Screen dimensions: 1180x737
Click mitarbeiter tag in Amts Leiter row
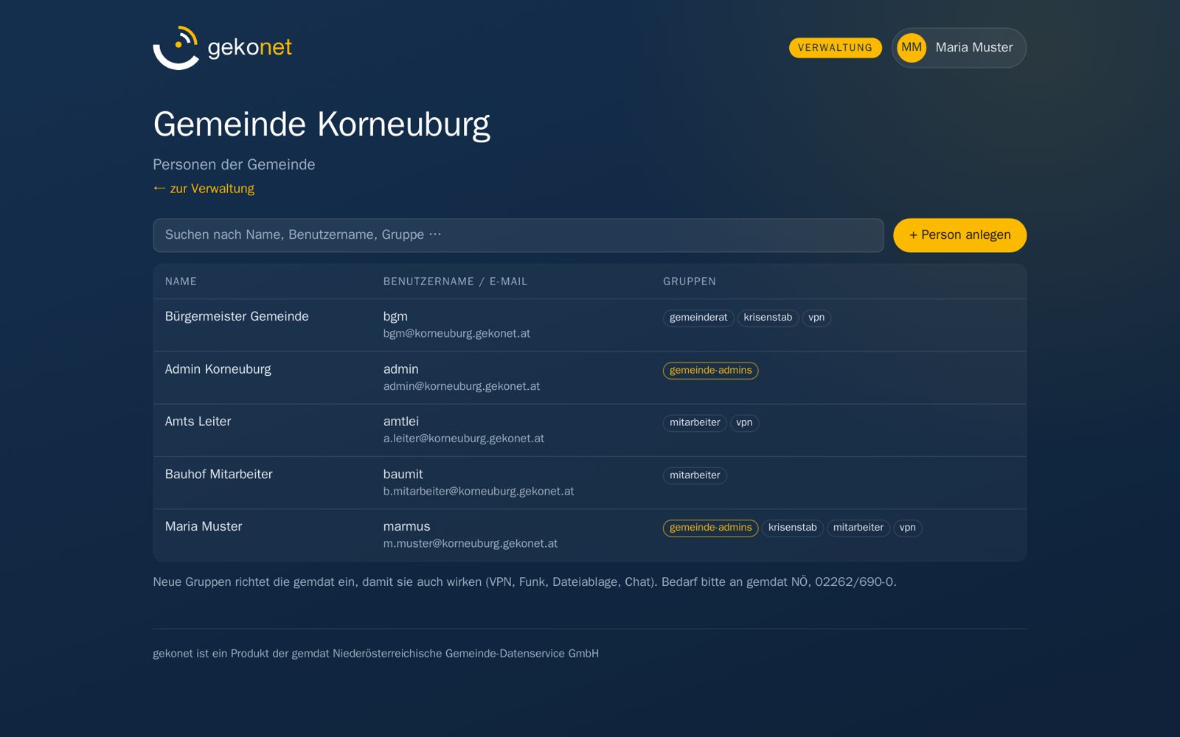pos(695,423)
